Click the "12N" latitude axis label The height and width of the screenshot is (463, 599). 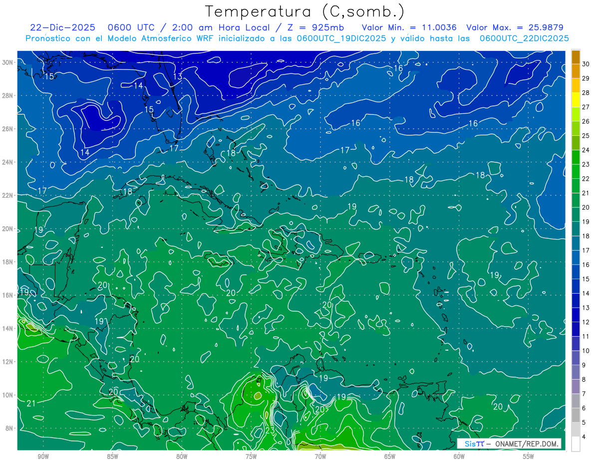(x=8, y=362)
